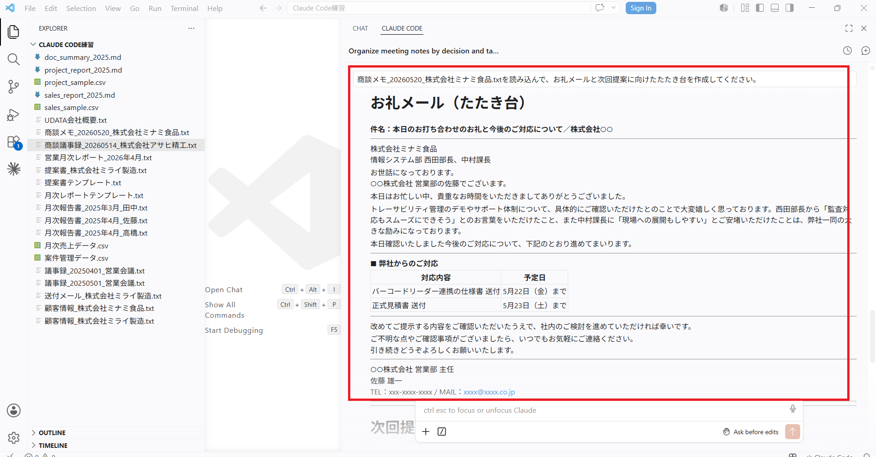The width and height of the screenshot is (876, 457).
Task: Open the Extensions view icon
Action: pos(14,142)
